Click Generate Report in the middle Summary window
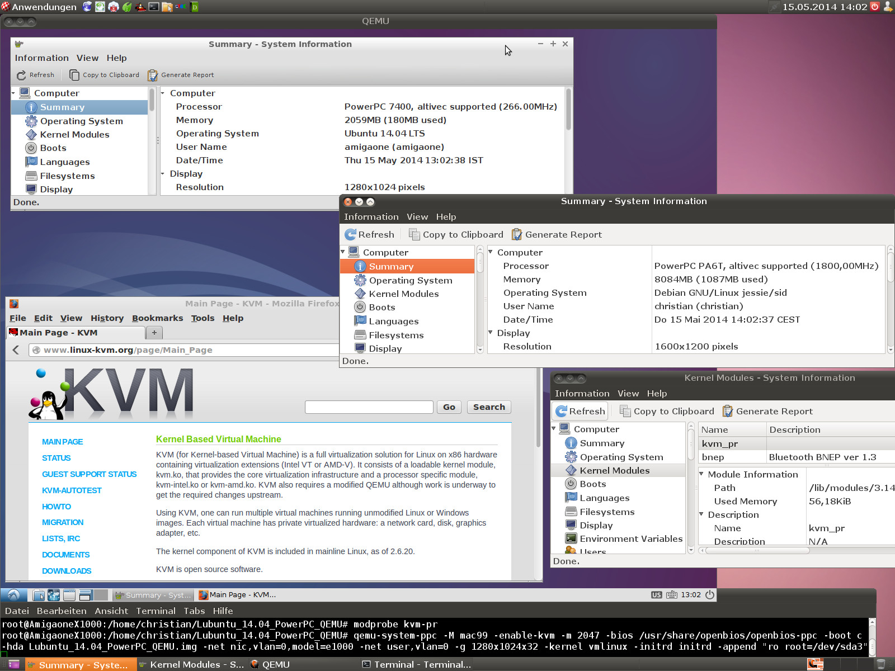 (557, 235)
